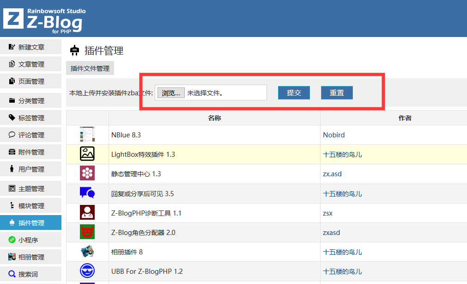
Task: Click the 文章管理 document icon
Action: 12,64
